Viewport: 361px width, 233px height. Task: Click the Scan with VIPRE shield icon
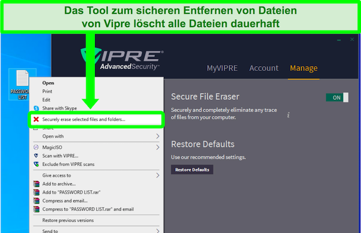tap(36, 156)
